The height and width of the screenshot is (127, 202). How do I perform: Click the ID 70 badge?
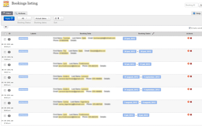(x=9, y=65)
